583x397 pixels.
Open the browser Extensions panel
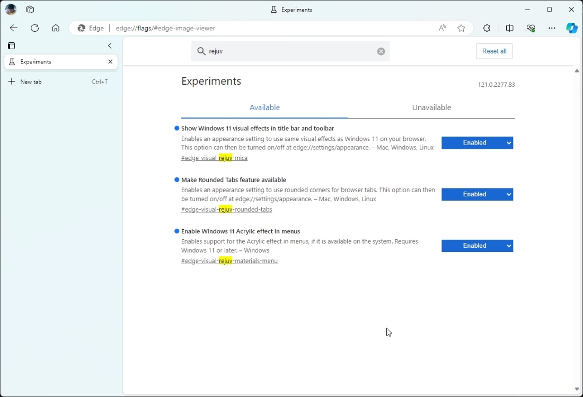487,28
